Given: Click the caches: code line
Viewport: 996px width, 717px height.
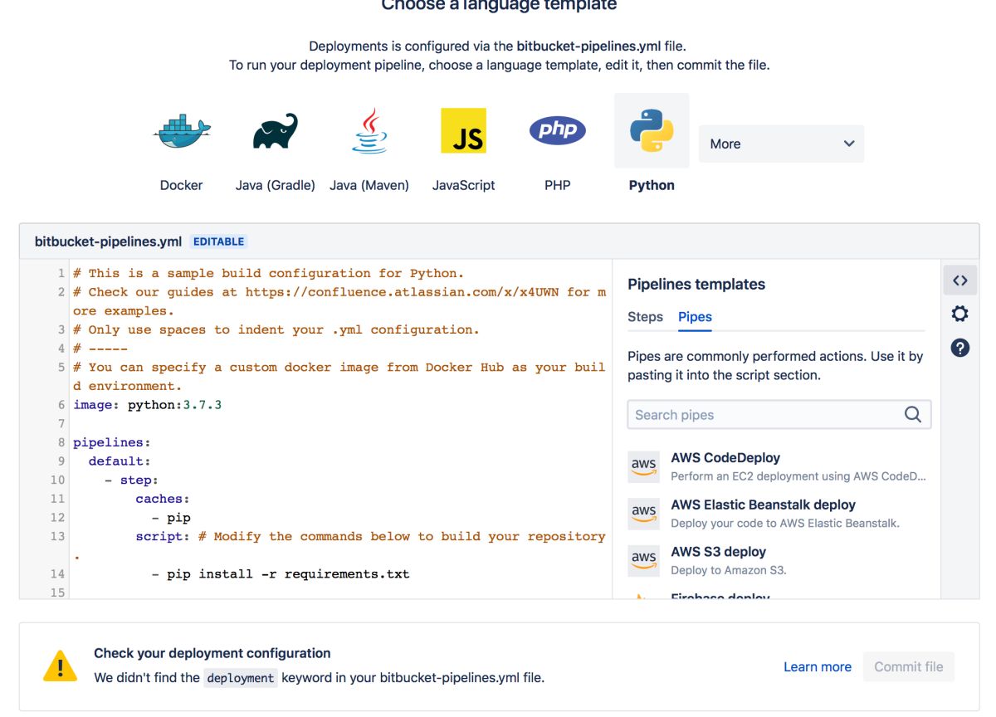Looking at the screenshot, I should 163,499.
